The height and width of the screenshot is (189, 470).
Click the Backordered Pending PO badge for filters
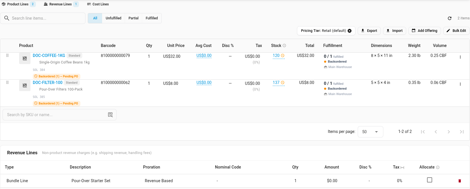[x=56, y=103]
